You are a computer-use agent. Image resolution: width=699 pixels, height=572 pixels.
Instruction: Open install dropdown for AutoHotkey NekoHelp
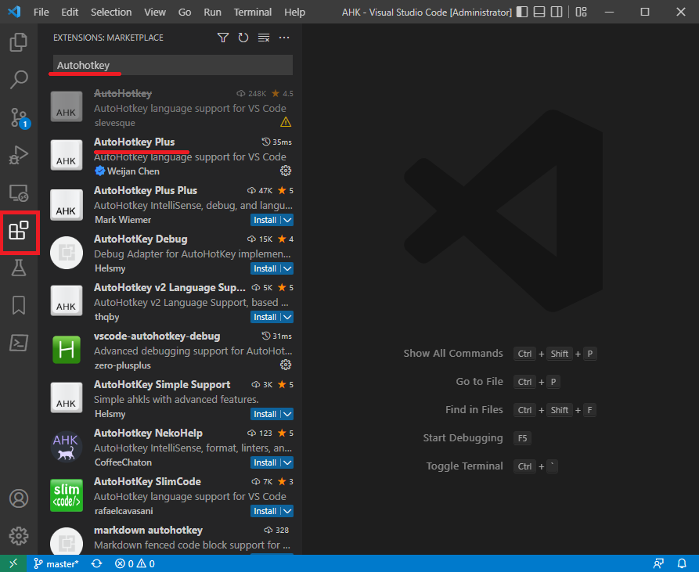[287, 463]
